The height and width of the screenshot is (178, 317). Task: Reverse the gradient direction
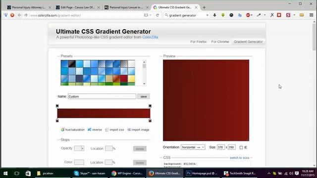95,130
